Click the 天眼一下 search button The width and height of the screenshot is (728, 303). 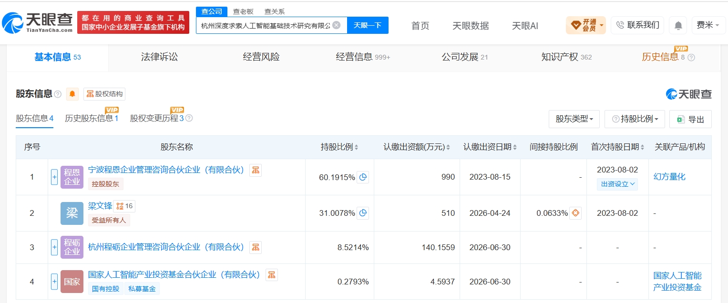pyautogui.click(x=368, y=25)
